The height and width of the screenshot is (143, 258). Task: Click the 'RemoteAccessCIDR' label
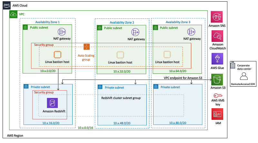[x=243, y=84]
